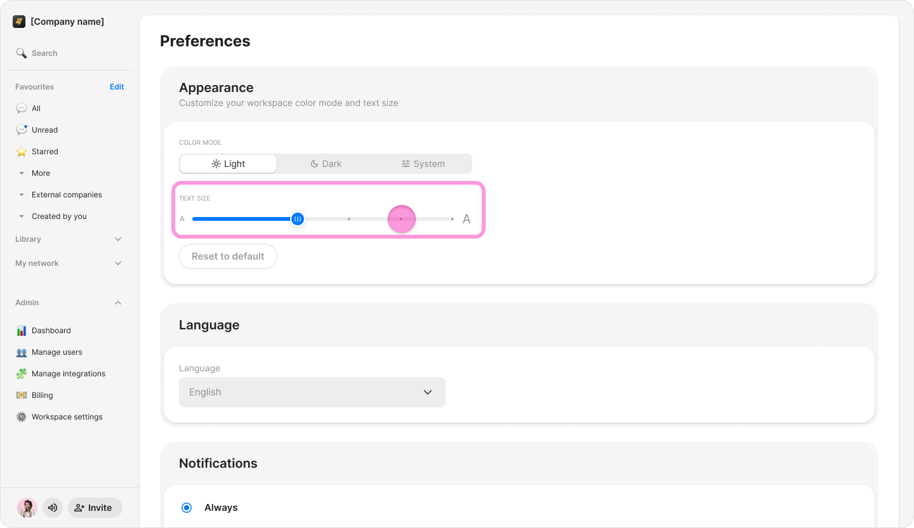Expand the More section arrow

coord(22,173)
